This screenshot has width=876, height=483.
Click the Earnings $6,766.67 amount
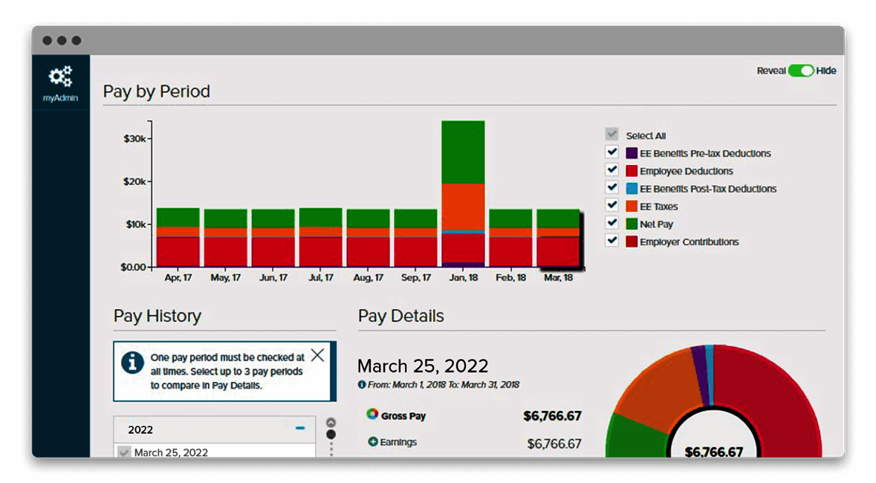pos(554,444)
